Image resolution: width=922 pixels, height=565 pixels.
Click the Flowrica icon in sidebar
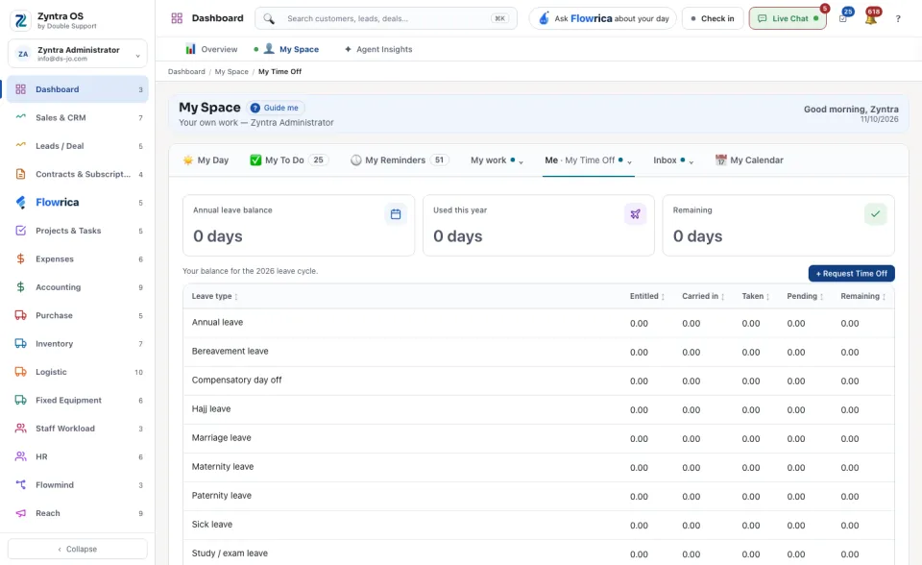(x=20, y=203)
